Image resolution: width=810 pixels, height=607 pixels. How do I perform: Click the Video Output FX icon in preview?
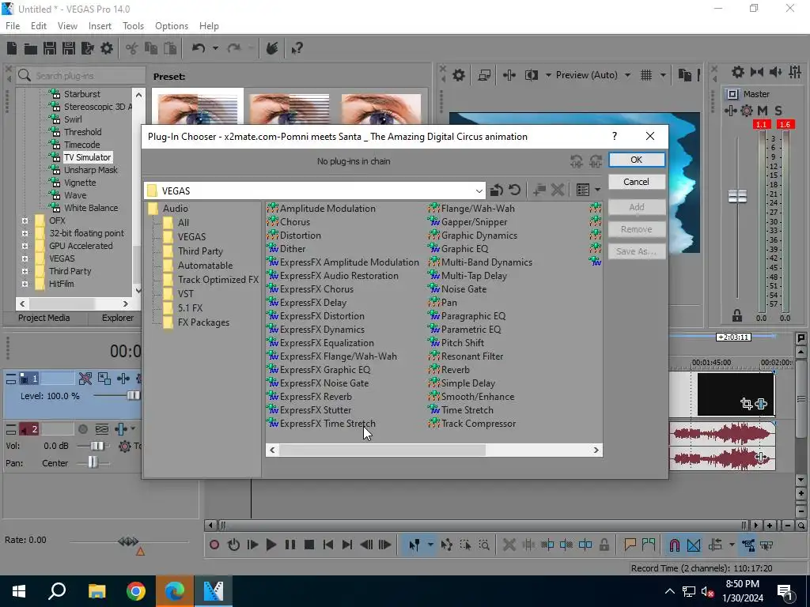tap(509, 75)
